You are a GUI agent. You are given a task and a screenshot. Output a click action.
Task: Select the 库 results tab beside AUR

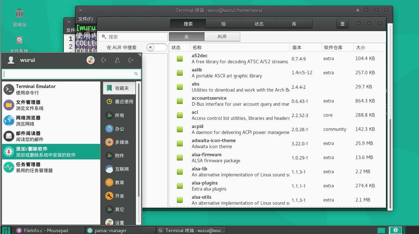click(186, 36)
